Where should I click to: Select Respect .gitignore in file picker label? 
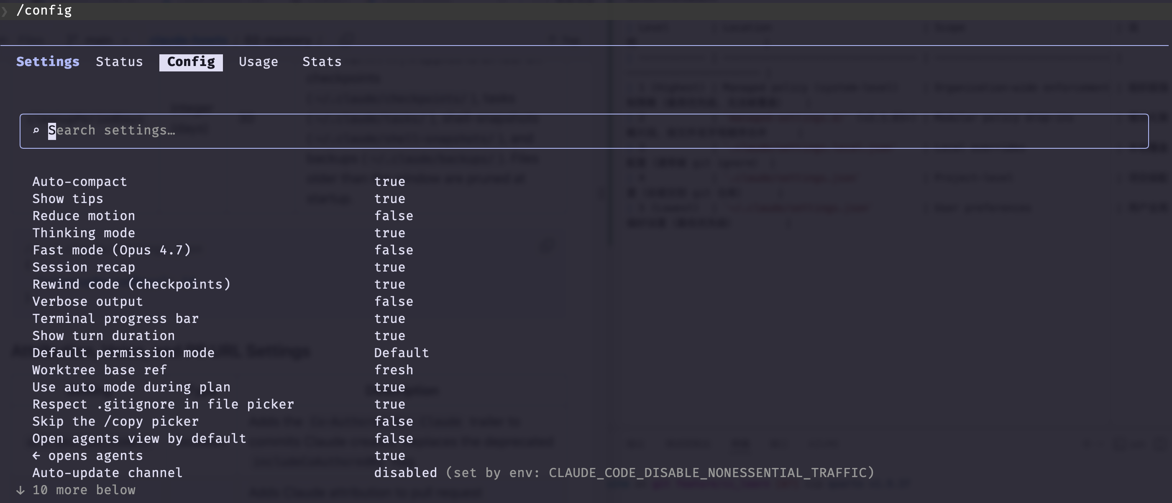pyautogui.click(x=163, y=404)
